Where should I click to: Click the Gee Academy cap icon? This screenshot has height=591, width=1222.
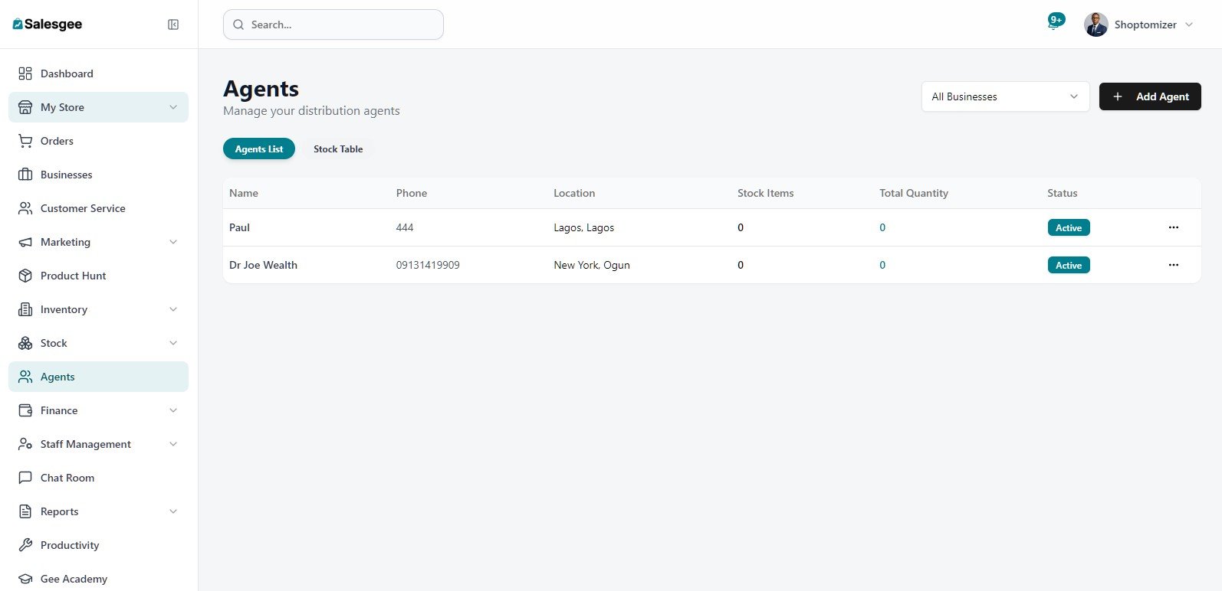click(25, 579)
